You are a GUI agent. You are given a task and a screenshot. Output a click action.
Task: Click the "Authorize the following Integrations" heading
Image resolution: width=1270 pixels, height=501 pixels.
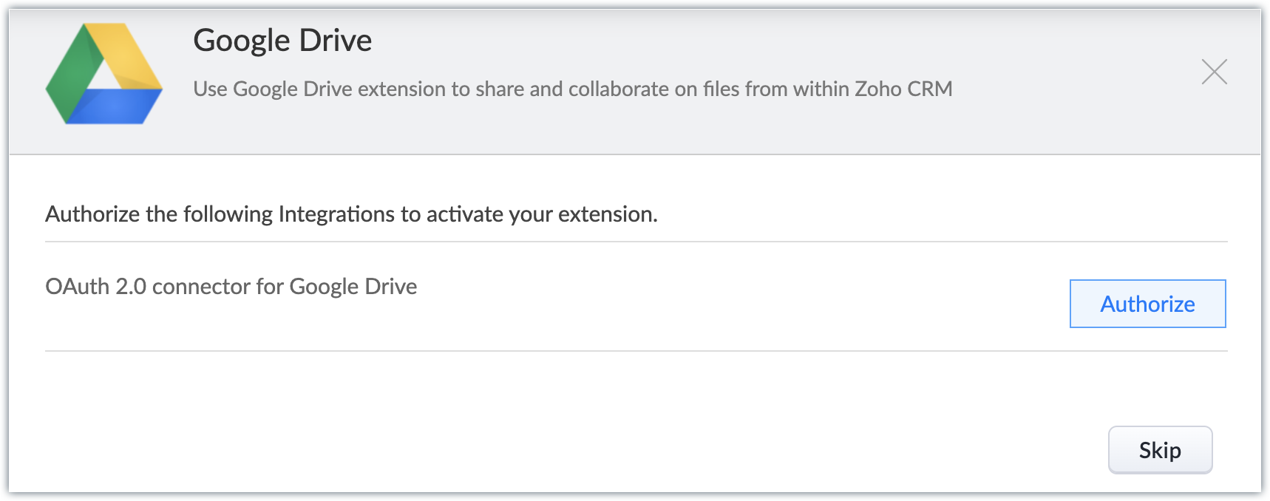[351, 214]
